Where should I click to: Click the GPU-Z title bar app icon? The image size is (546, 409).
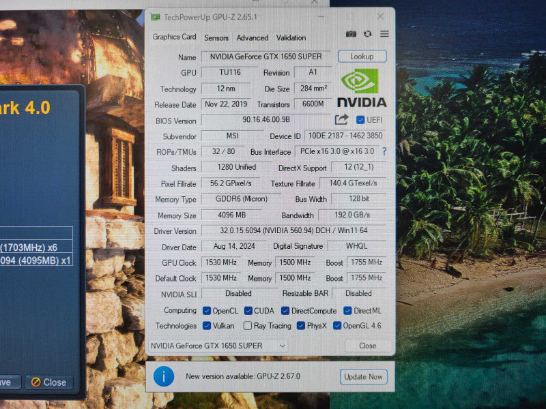tap(156, 17)
